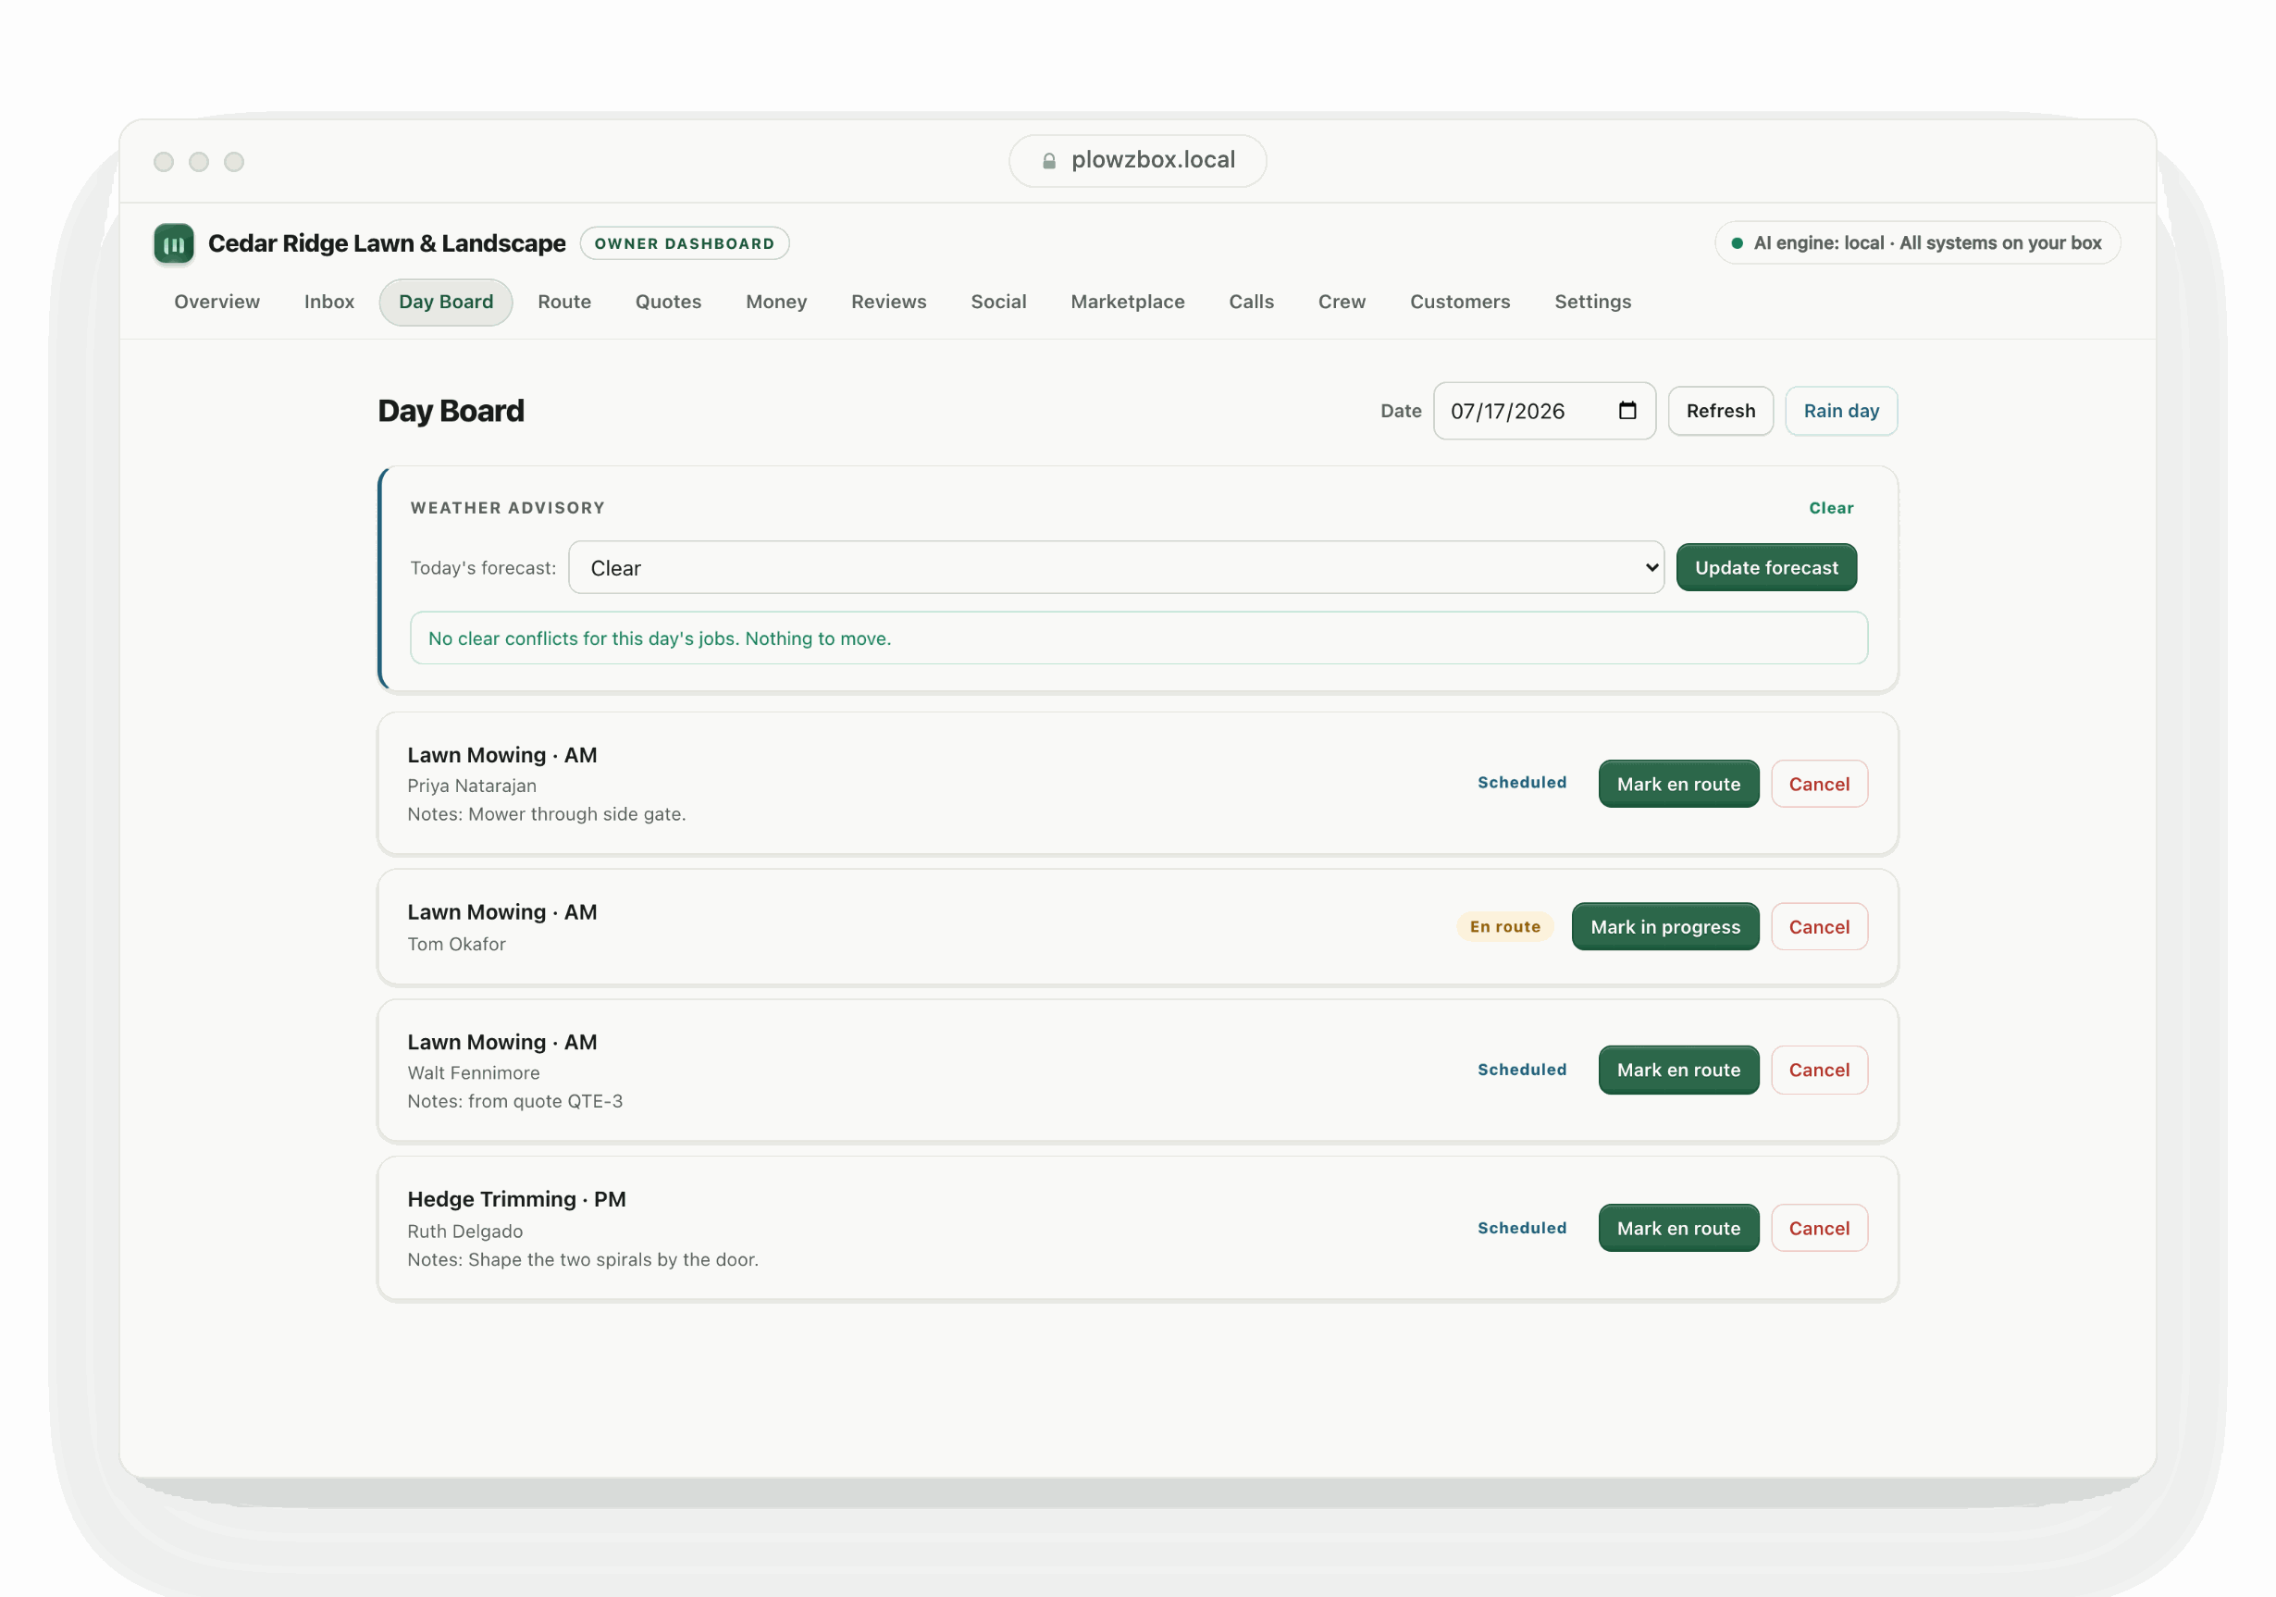Click the Date input field

1544,411
